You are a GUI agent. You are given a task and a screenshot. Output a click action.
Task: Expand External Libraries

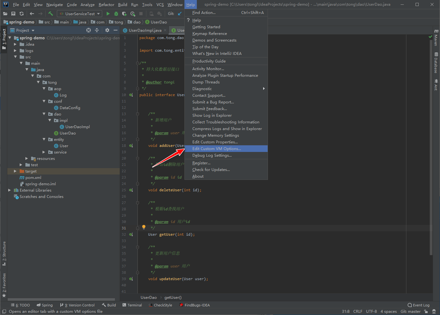tap(9, 190)
